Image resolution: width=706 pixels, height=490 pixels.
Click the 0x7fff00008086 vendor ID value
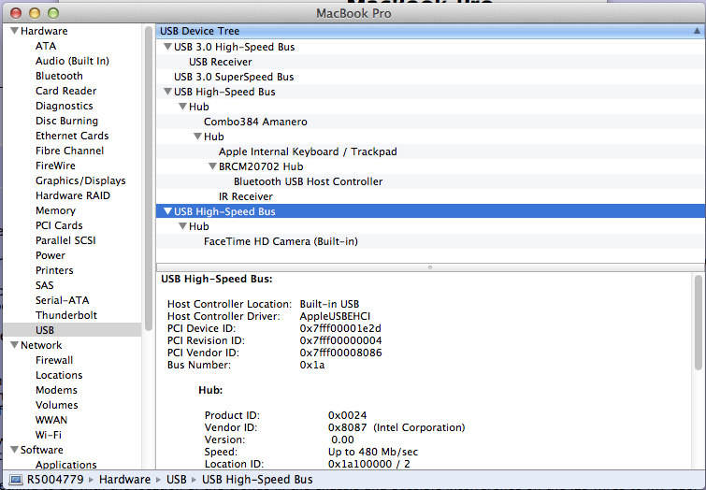tap(340, 353)
